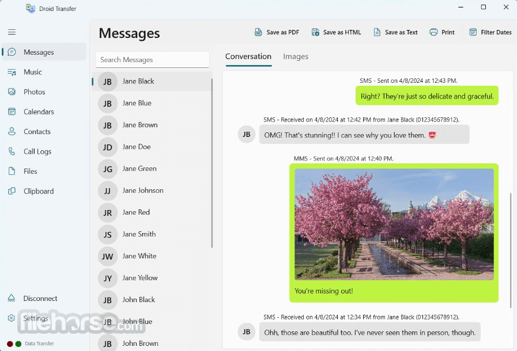The height and width of the screenshot is (351, 517).
Task: Click the Print printer icon
Action: coord(433,32)
